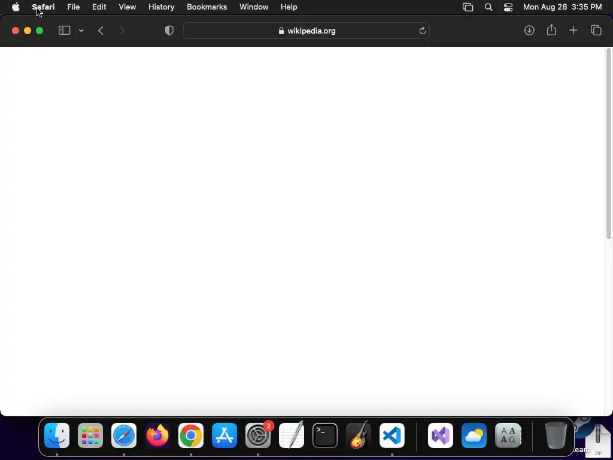Screen dimensions: 613x460
Task: Go forward to the next page
Action: (x=122, y=31)
